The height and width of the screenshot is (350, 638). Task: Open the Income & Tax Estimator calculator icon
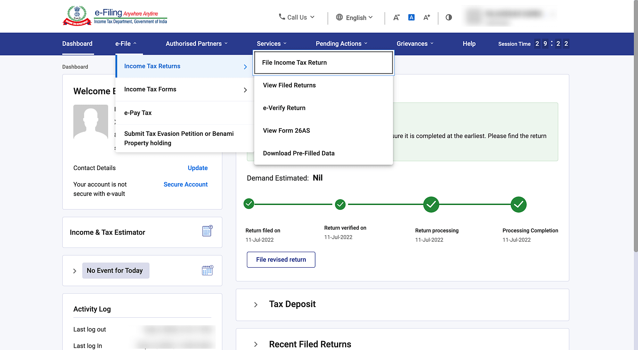[x=208, y=231]
